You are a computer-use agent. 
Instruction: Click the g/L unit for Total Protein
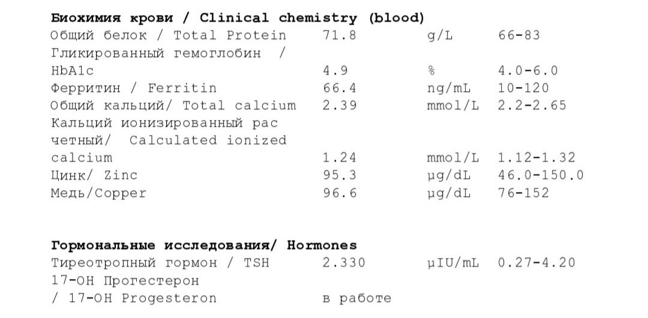(440, 35)
